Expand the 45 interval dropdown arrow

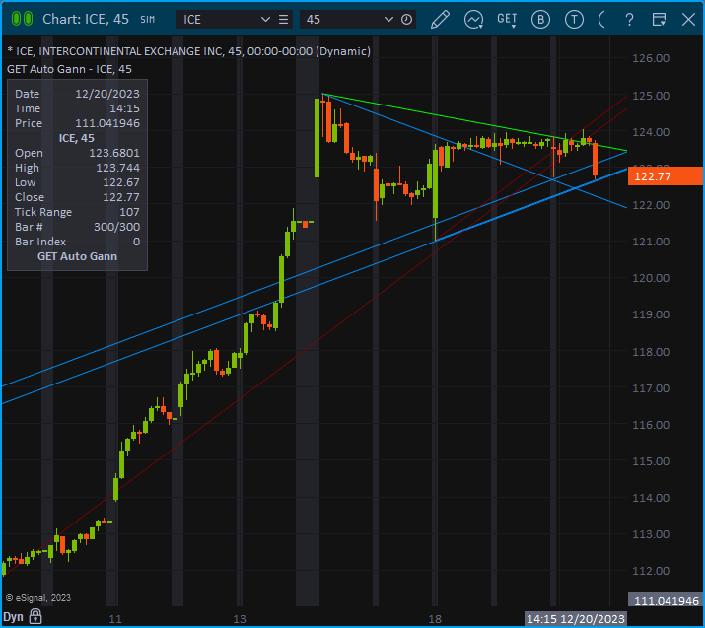tap(388, 20)
